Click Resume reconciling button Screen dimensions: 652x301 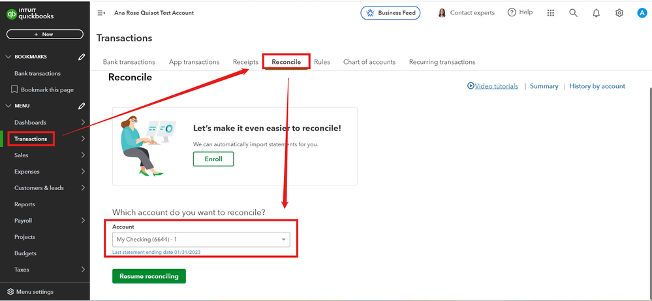point(149,276)
